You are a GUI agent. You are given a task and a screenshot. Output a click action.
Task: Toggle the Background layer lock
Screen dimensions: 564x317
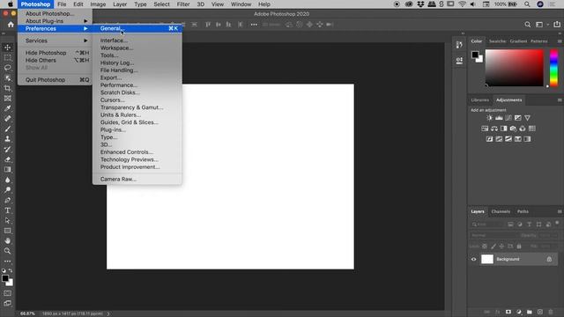549,259
